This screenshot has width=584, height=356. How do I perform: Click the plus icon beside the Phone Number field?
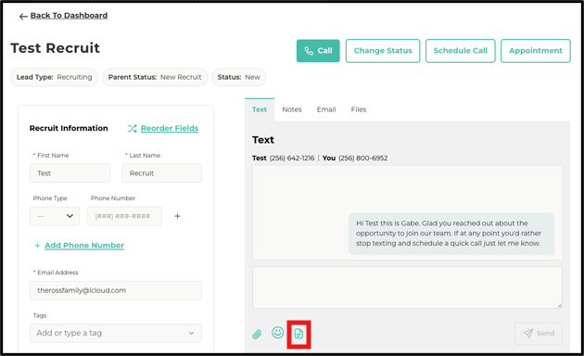(178, 216)
